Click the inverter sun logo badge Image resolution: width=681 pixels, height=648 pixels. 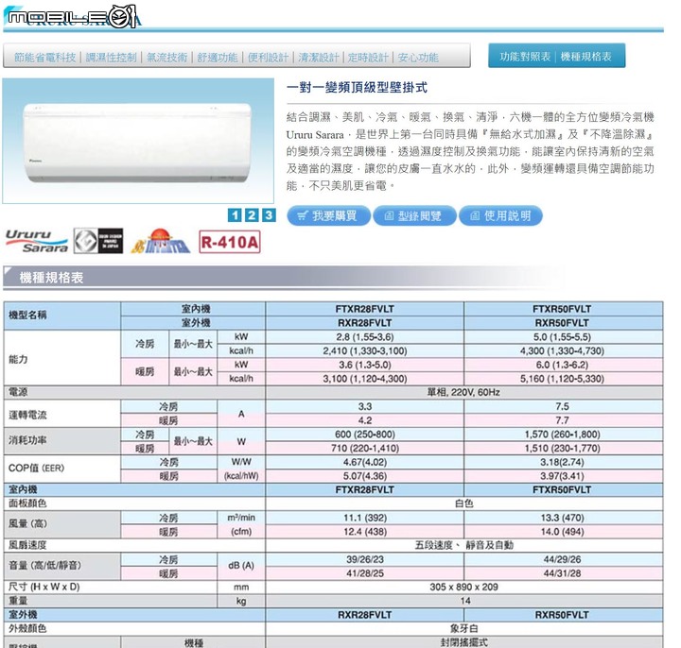pos(160,241)
